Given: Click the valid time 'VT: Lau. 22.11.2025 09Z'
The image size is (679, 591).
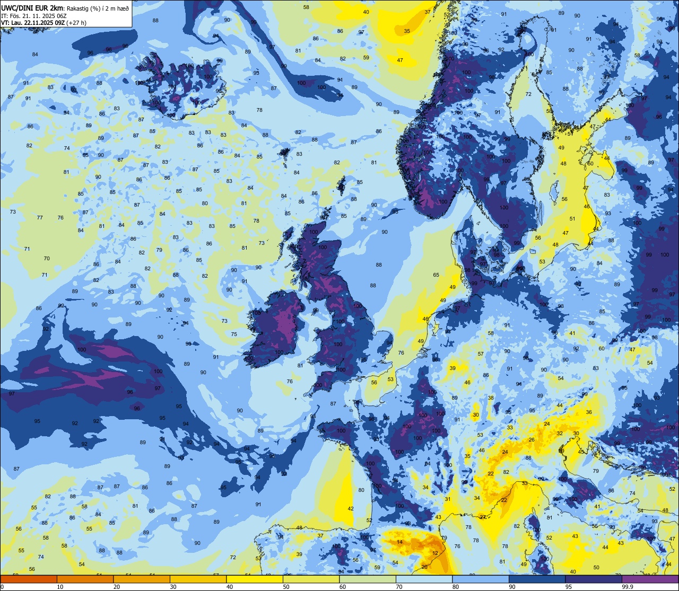Looking at the screenshot, I should [x=33, y=23].
